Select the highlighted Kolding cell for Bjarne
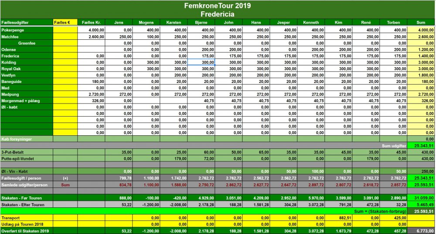 pyautogui.click(x=201, y=62)
